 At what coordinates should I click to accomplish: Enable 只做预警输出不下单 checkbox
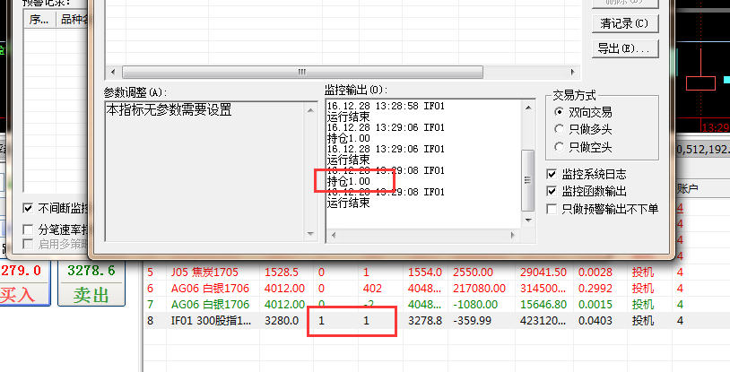[x=553, y=208]
